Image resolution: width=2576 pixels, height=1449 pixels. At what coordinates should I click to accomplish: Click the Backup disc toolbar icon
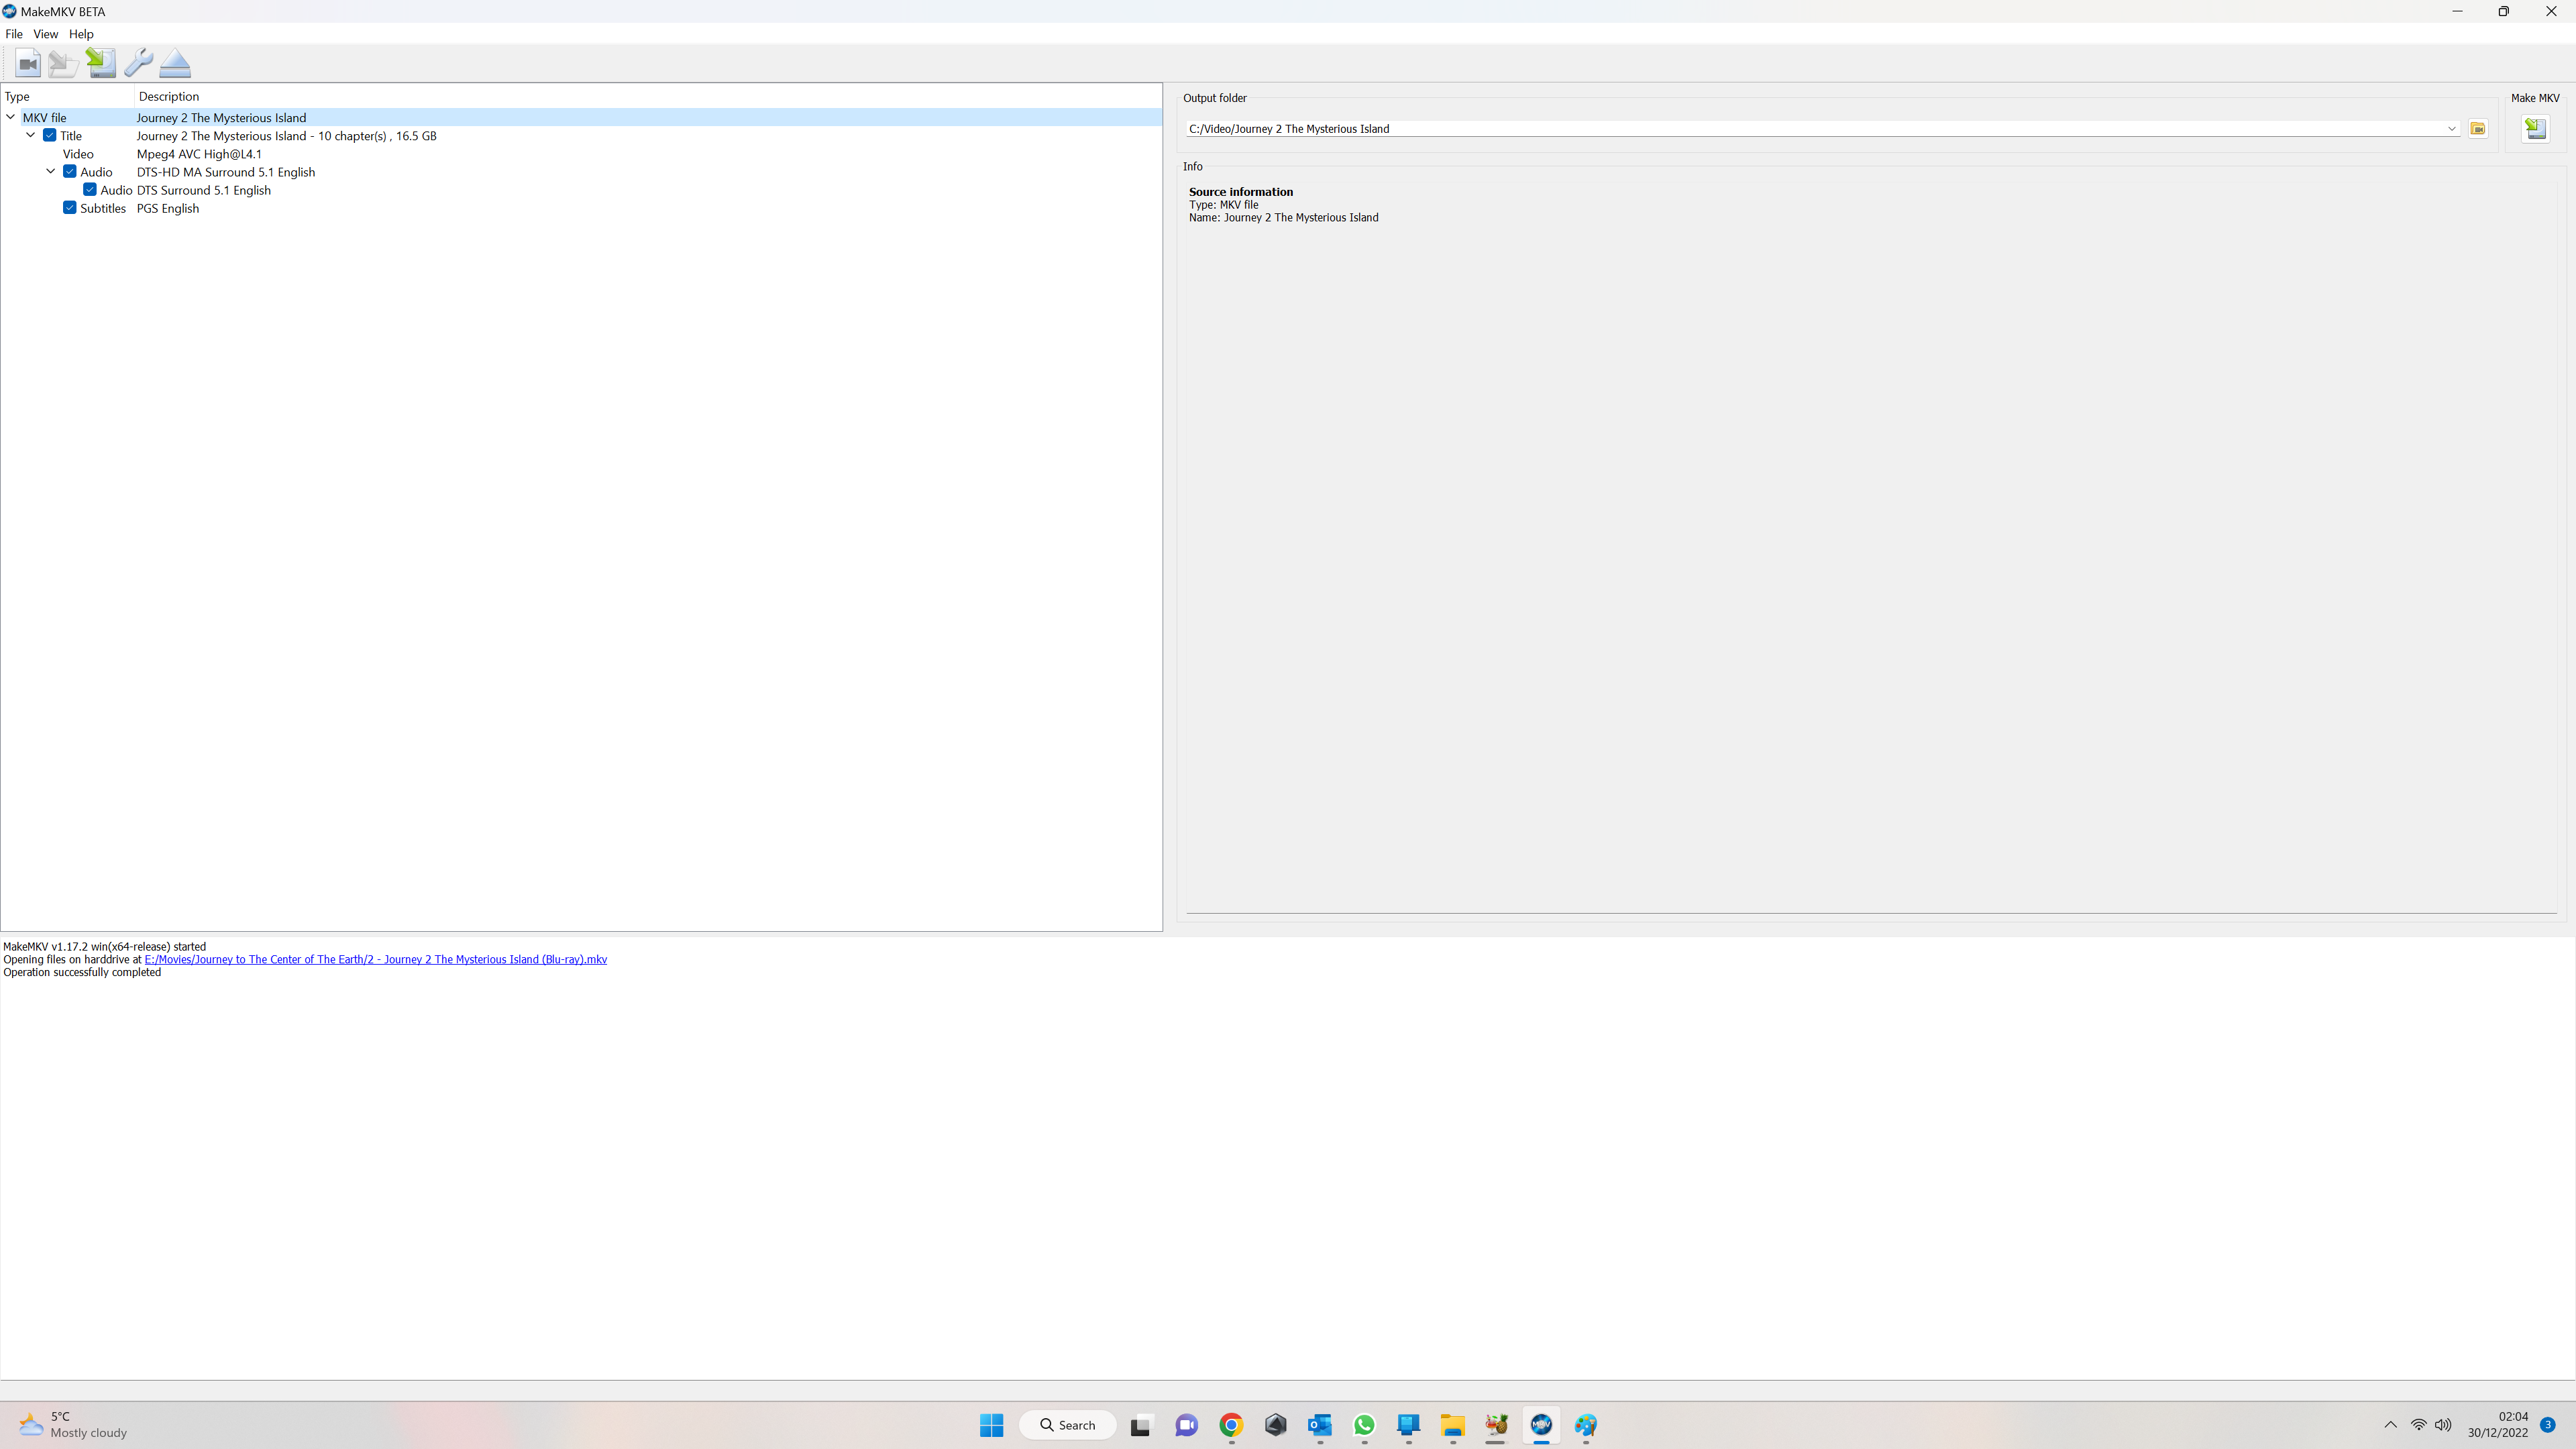pos(63,64)
